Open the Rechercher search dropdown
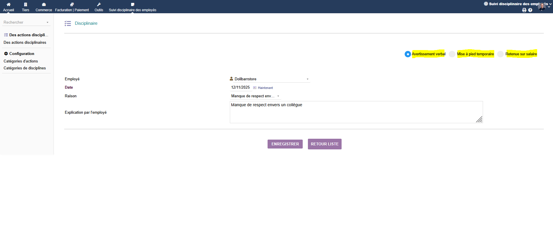 point(26,22)
